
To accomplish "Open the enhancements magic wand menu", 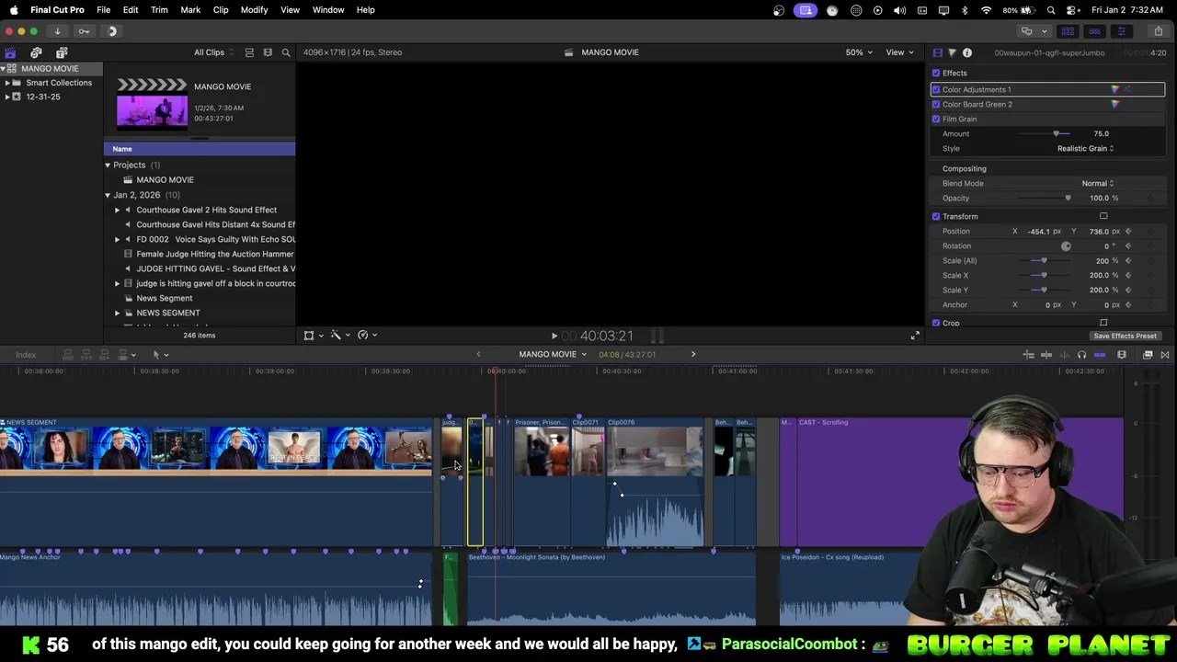I will [x=340, y=336].
